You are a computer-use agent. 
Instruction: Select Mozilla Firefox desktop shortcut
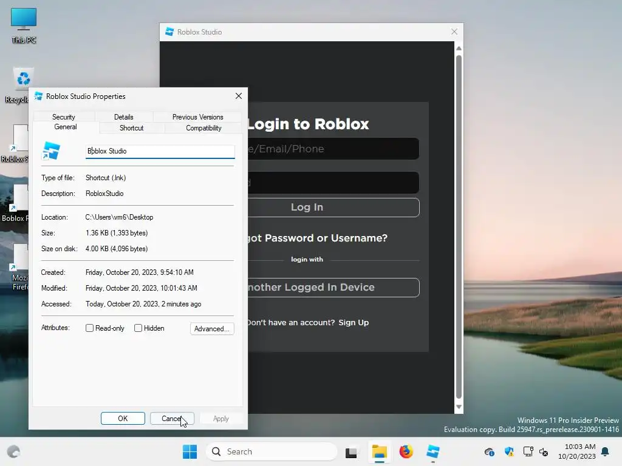(19, 266)
